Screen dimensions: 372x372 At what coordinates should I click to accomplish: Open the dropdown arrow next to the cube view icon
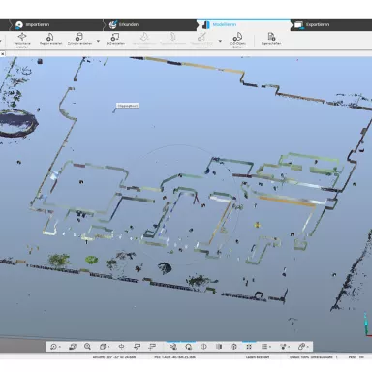pyautogui.click(x=108, y=347)
